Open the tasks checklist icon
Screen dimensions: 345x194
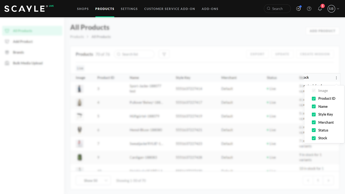click(298, 9)
